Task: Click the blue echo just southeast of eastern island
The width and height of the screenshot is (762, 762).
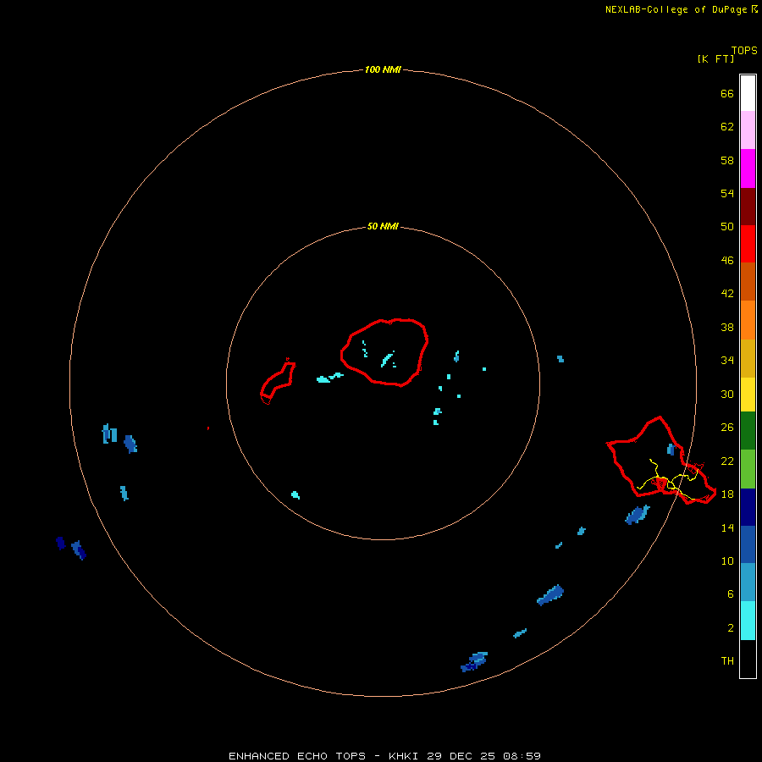Action: (637, 515)
